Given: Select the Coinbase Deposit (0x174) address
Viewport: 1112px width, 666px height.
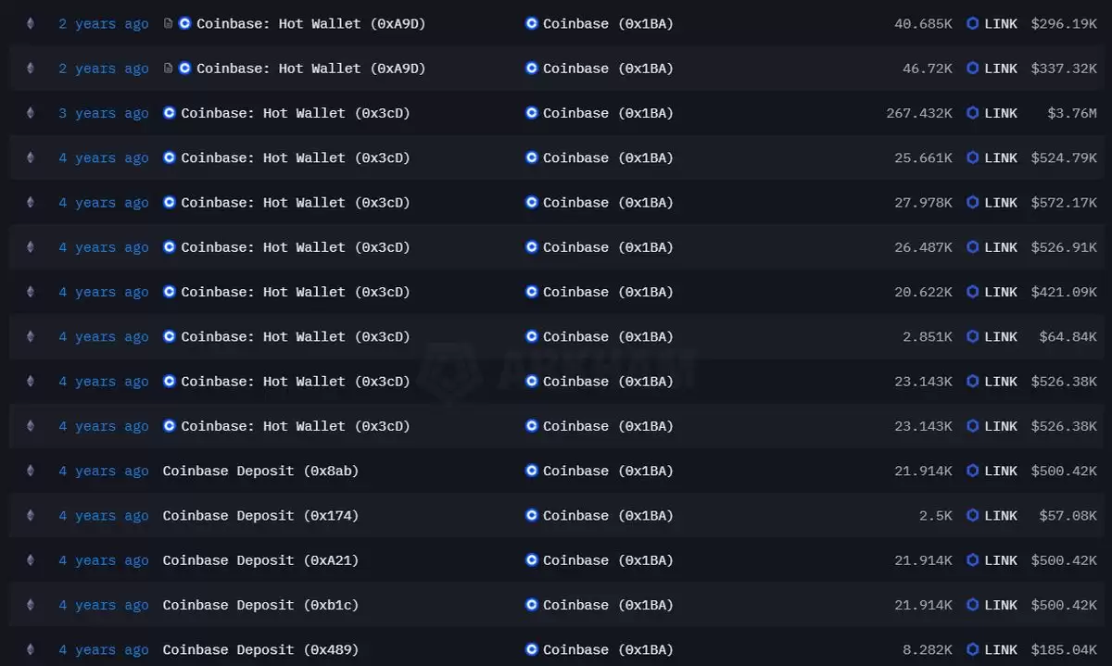Looking at the screenshot, I should coord(260,515).
